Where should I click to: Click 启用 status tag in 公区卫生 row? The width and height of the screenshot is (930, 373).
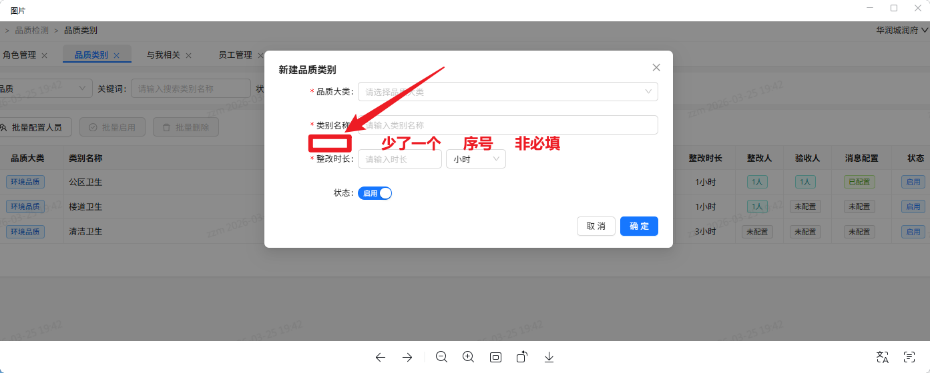913,181
